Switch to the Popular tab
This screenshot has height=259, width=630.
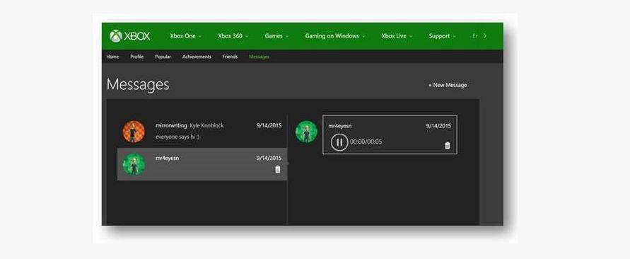click(163, 57)
